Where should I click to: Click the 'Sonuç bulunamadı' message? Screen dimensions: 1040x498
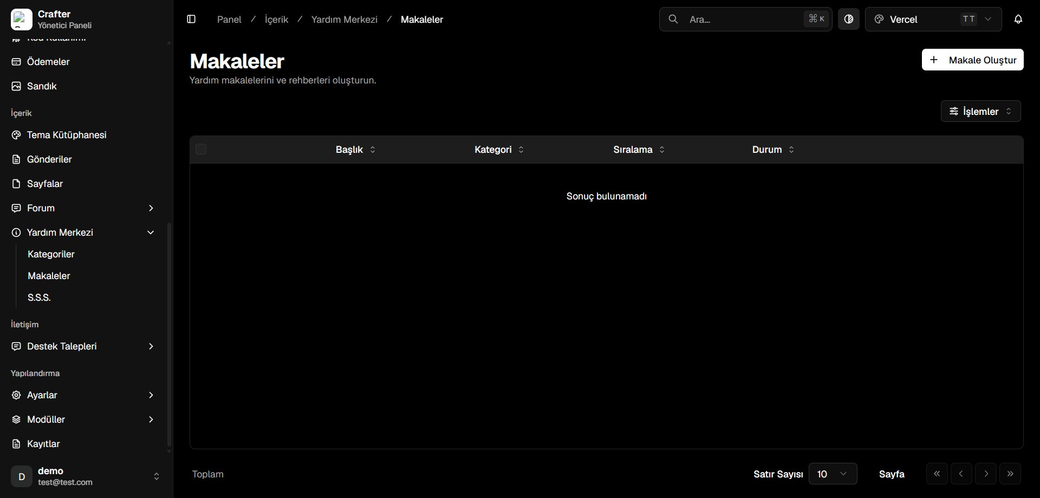coord(607,196)
